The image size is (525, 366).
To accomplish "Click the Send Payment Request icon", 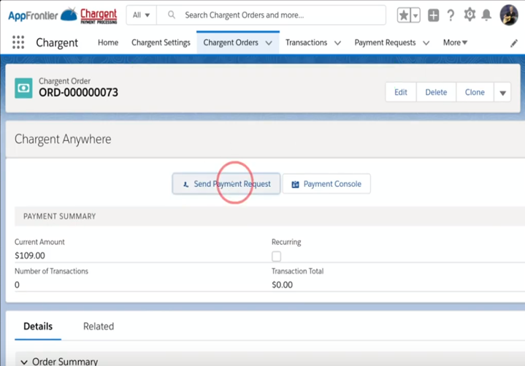I will (185, 185).
